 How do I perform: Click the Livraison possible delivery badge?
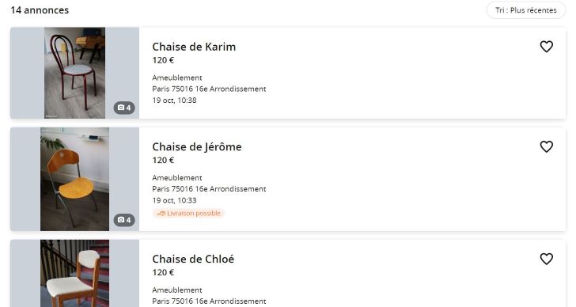(x=188, y=214)
